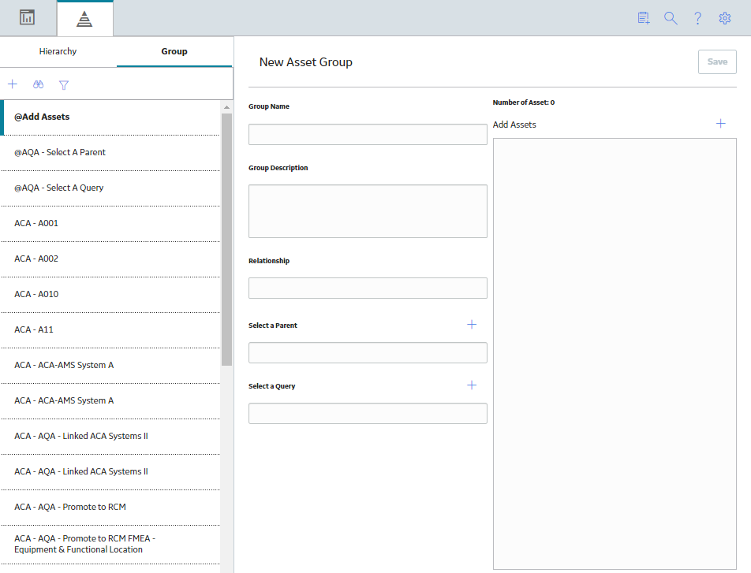Click the plus beside Select a Parent
Viewport: 751px width, 573px height.
472,325
